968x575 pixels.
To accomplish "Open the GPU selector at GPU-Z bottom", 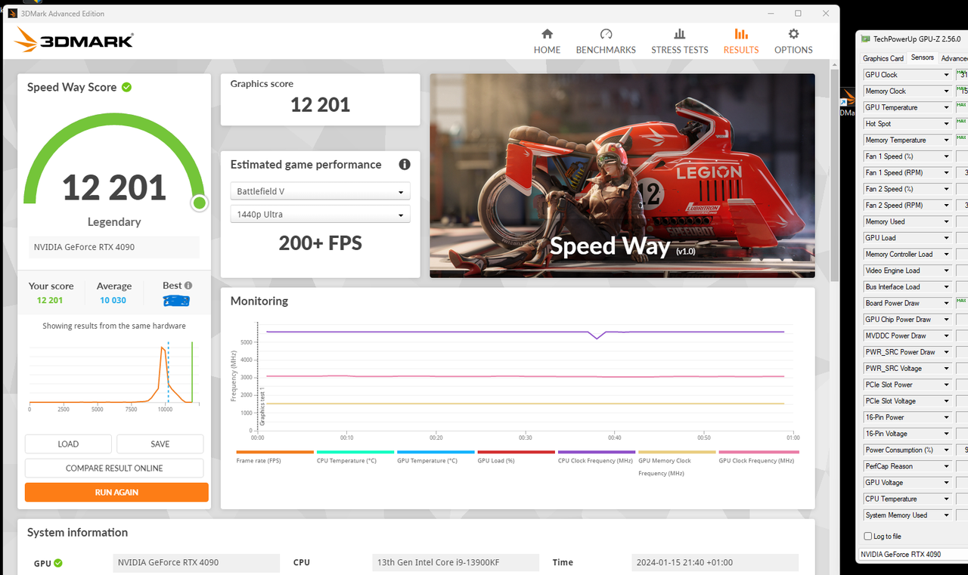I will click(913, 555).
